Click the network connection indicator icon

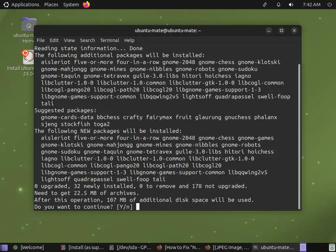[x=265, y=5]
